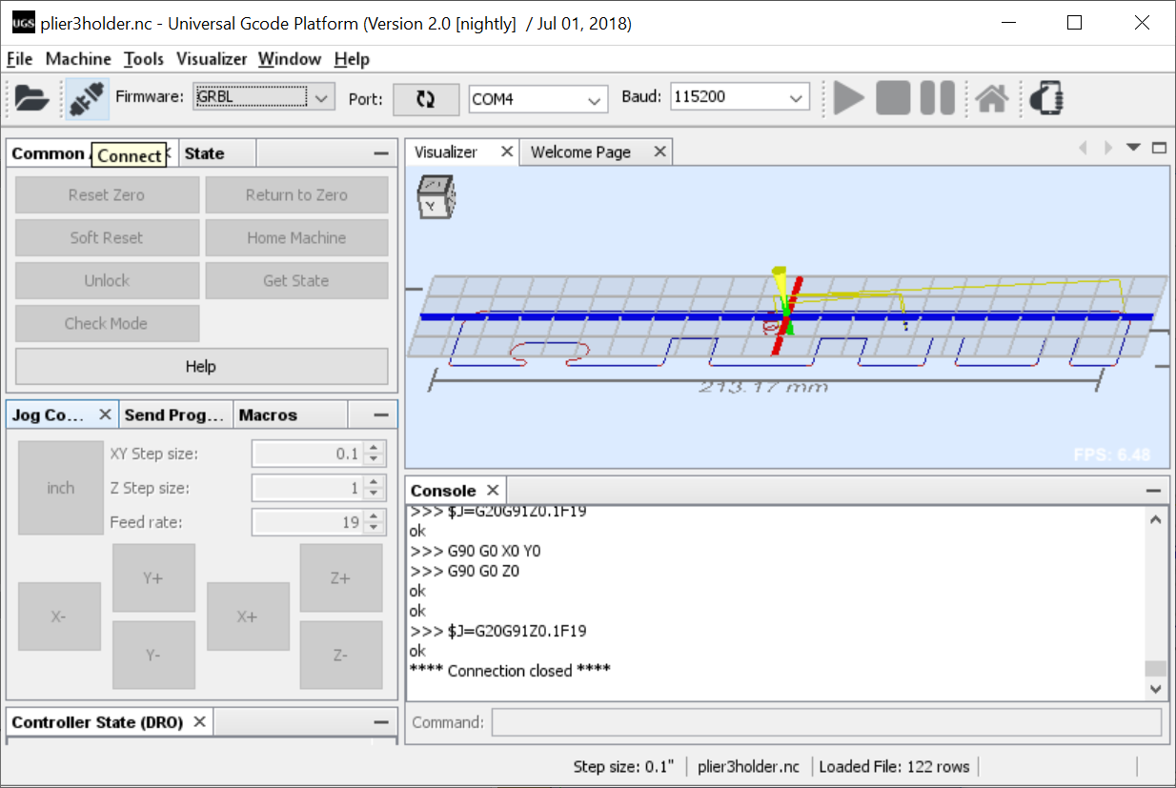Open the Visualizer menu
The width and height of the screenshot is (1176, 788).
click(212, 59)
